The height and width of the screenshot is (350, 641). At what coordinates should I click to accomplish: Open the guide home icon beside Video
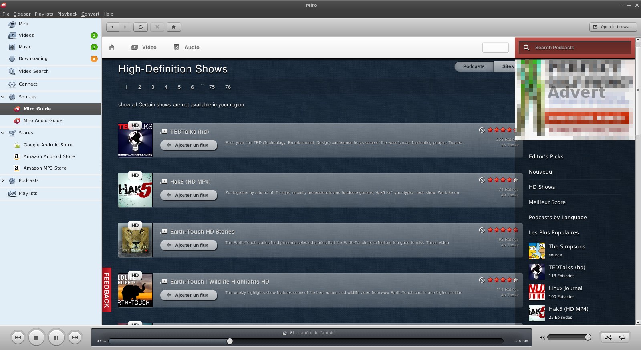112,47
